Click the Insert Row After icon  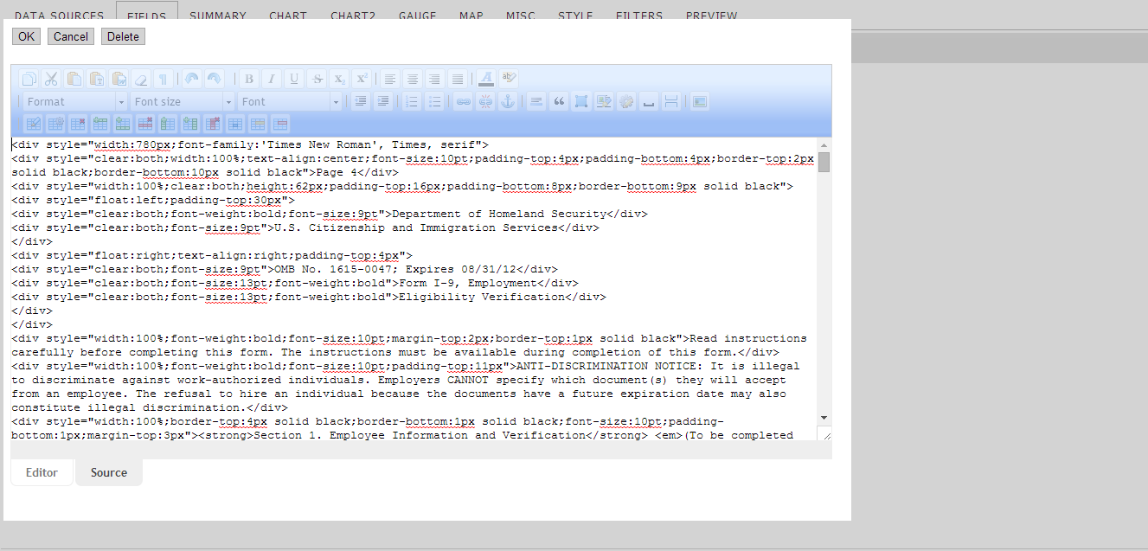point(124,124)
